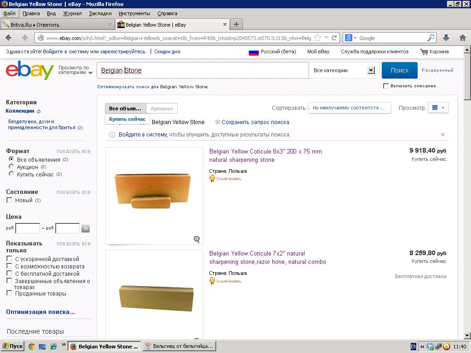Click the reload page icon in address bar
The image size is (471, 353).
point(334,38)
